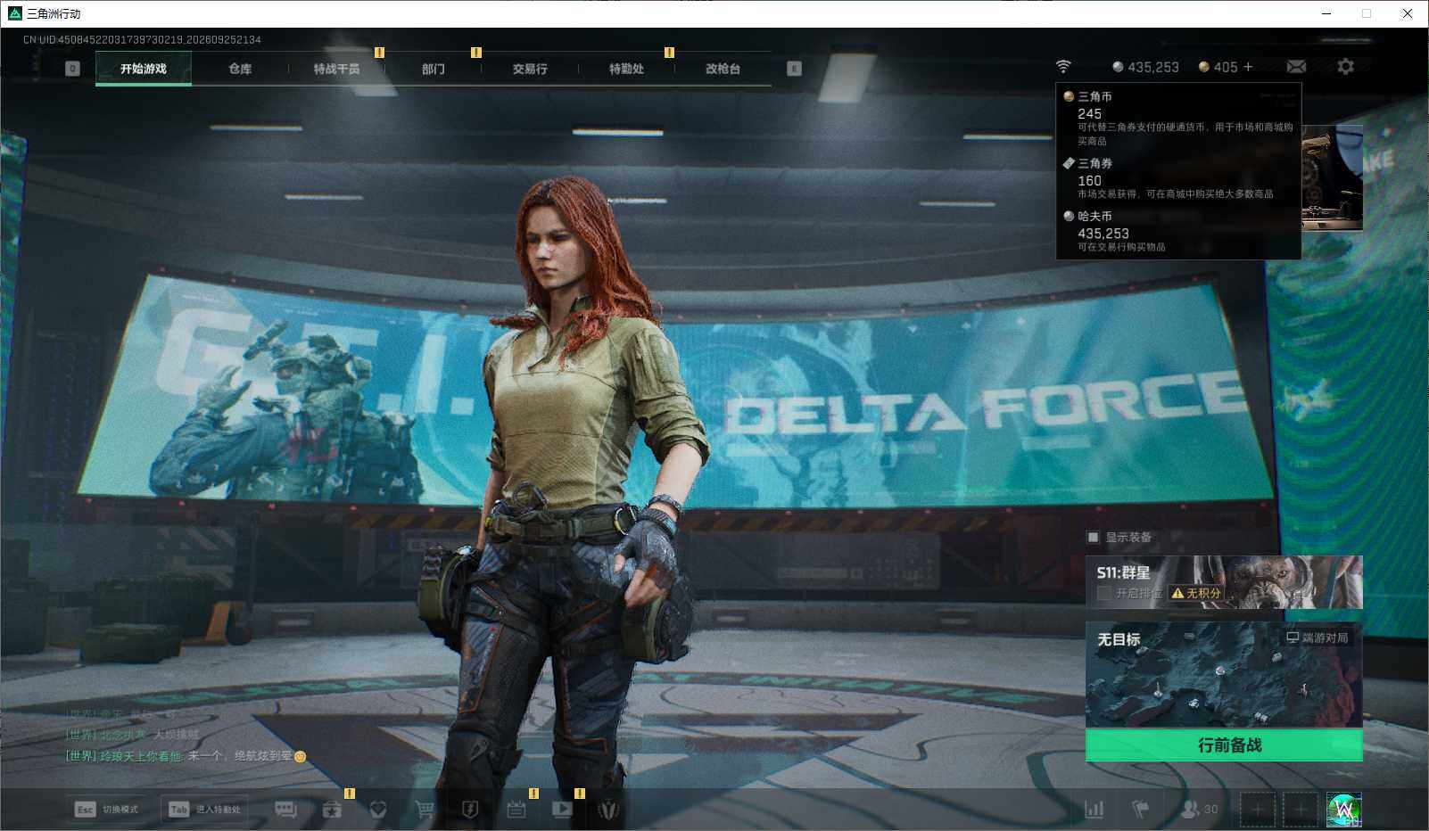
Task: Open the 部门 tab
Action: 433,69
